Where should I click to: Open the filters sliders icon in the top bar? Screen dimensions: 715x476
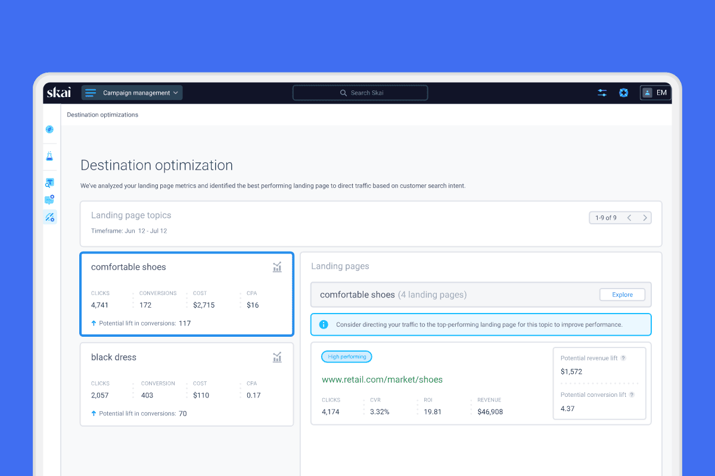click(x=602, y=93)
